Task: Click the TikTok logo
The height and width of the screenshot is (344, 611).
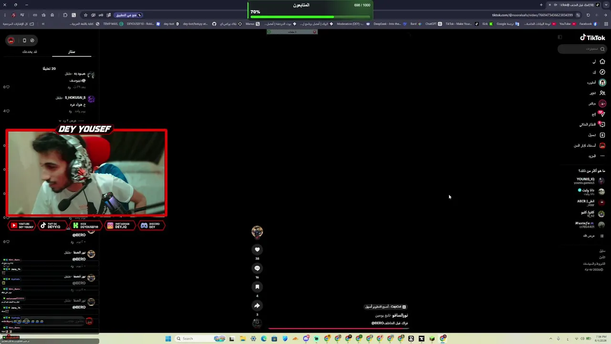Action: pos(592,38)
